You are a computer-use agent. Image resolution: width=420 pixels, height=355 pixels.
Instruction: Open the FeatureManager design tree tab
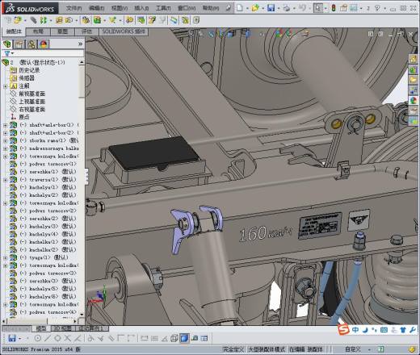click(7, 44)
